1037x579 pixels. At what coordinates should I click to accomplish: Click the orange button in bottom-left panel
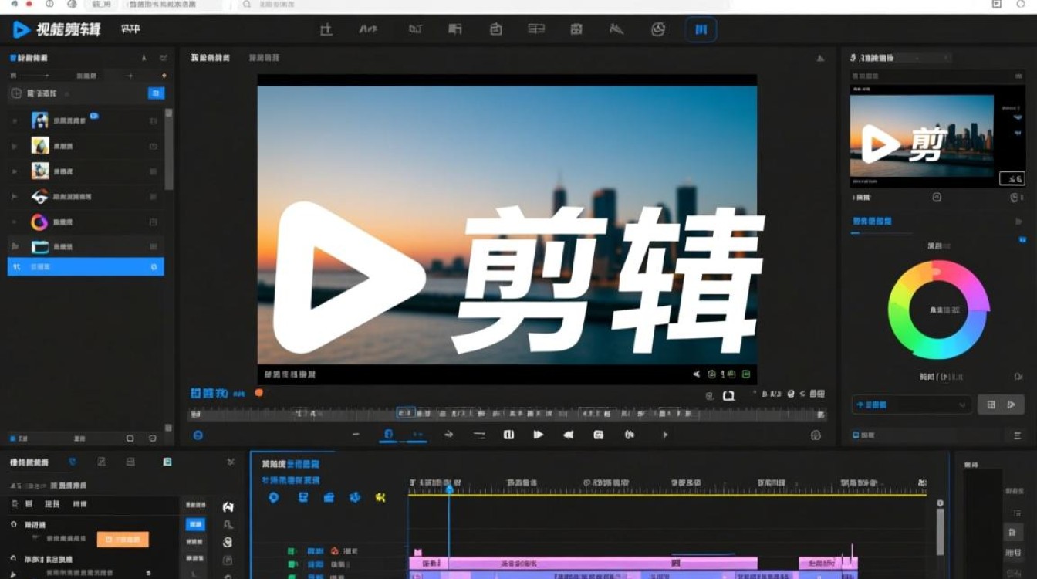point(123,540)
